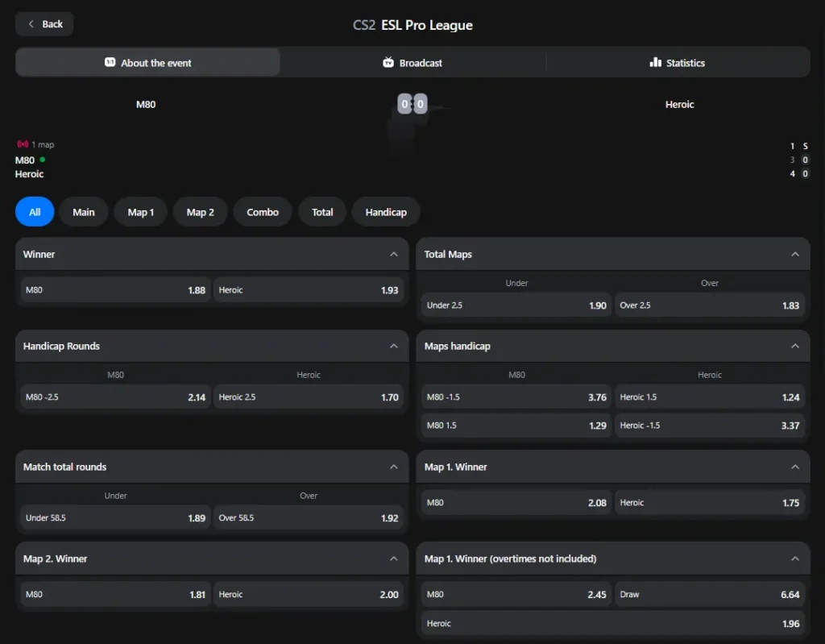This screenshot has width=825, height=644.
Task: Switch to the Broadcast tab
Action: [x=412, y=62]
